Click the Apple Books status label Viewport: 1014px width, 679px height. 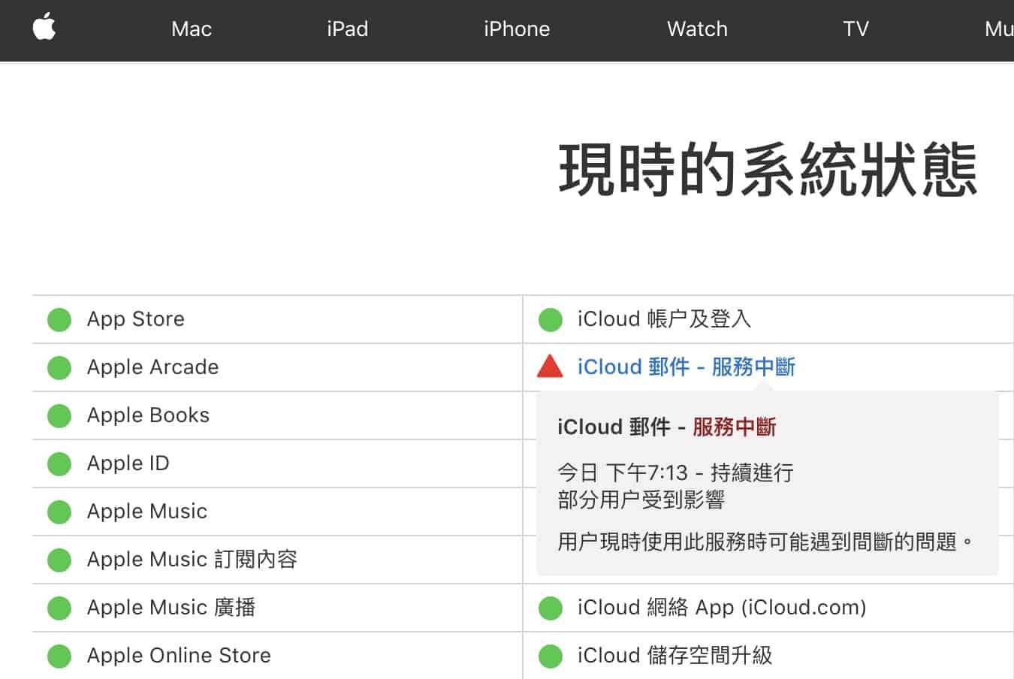tap(149, 415)
